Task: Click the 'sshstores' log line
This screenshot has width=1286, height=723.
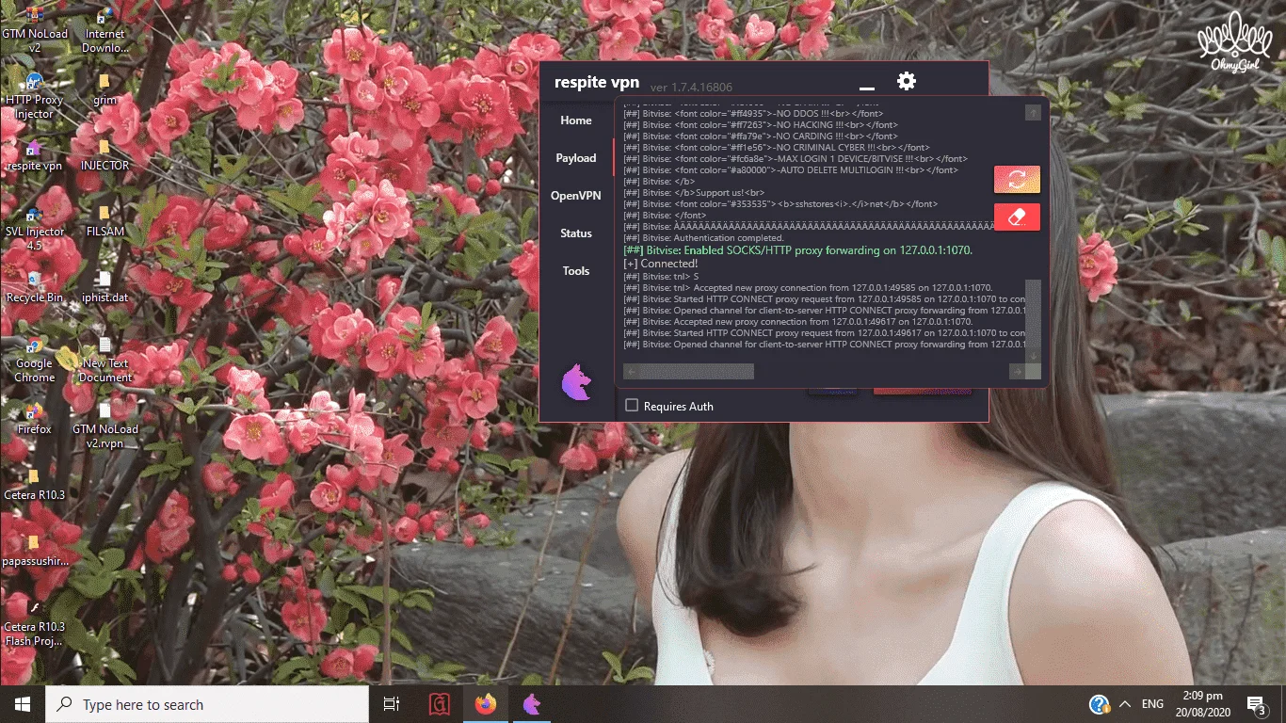Action: [x=781, y=204]
